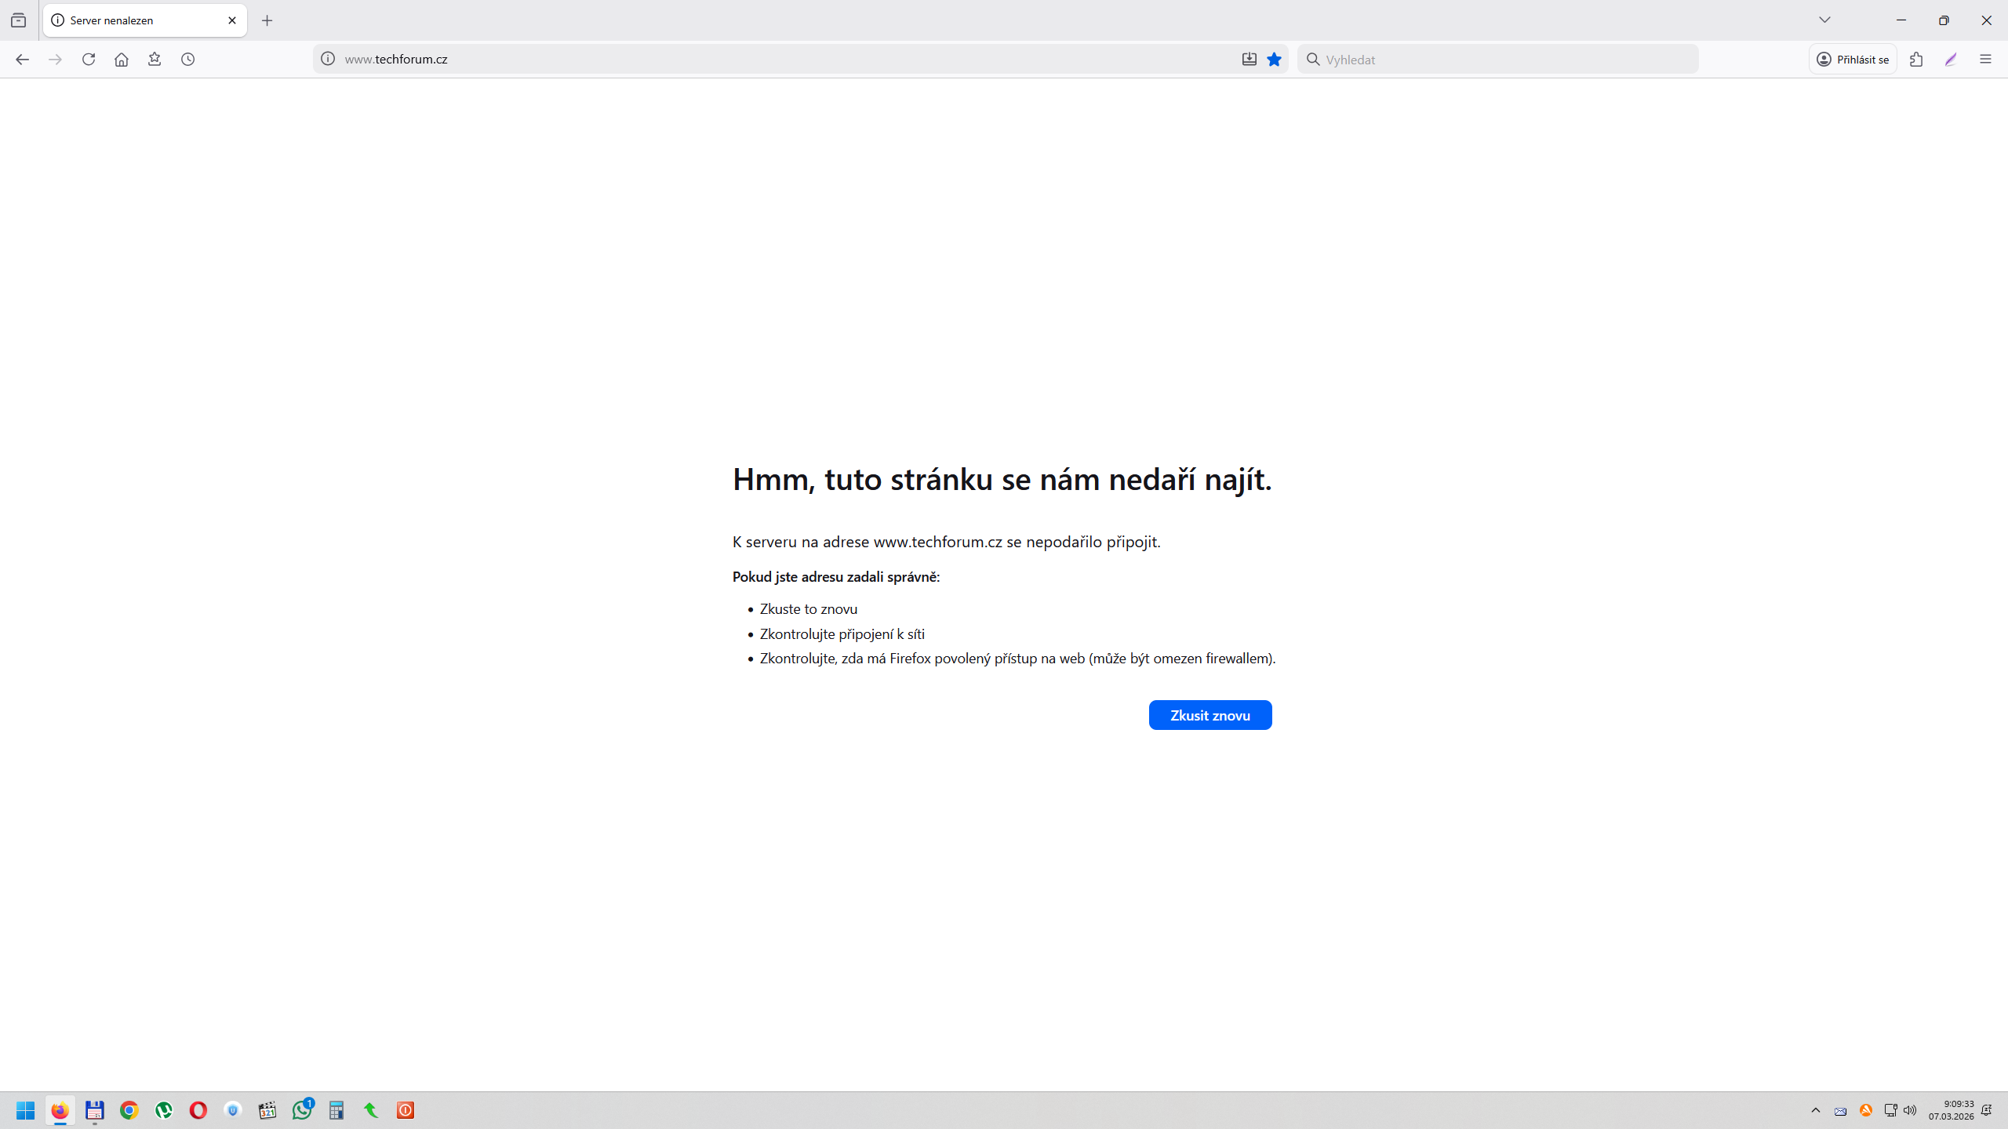
Task: Reload the current page
Action: [89, 59]
